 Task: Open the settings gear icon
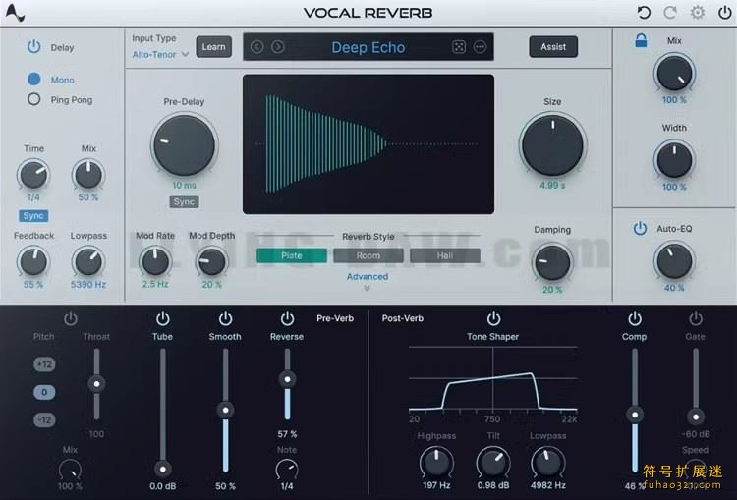tap(698, 13)
